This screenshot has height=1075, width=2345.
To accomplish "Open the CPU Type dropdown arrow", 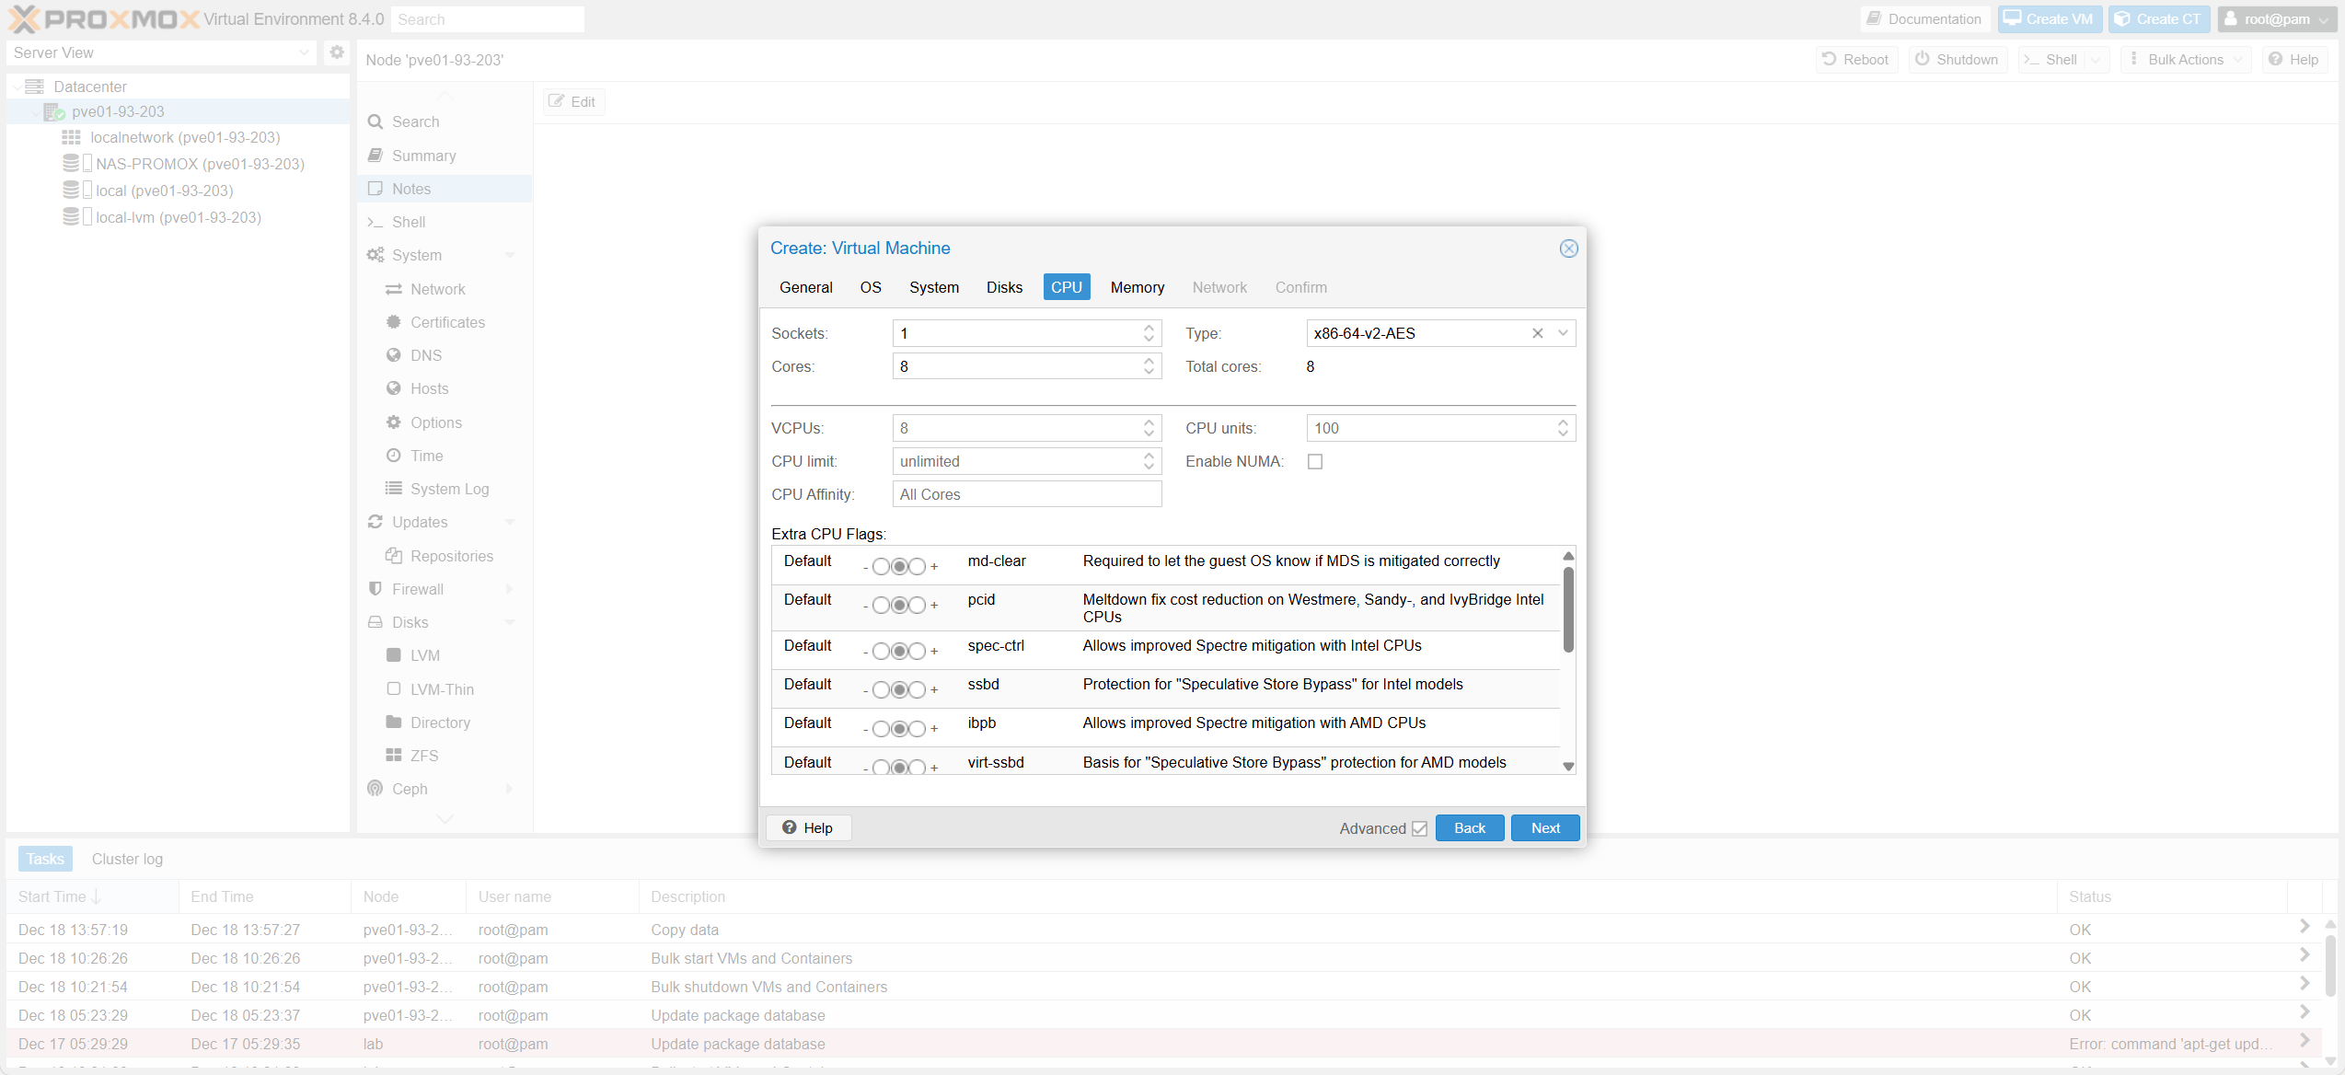I will (1563, 333).
